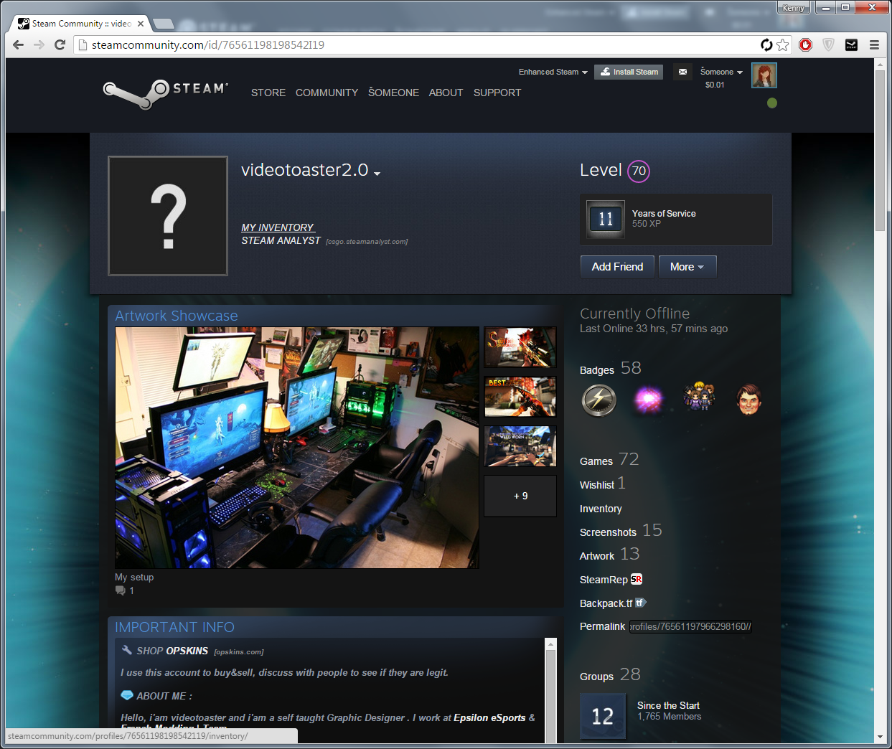Click the lightning bolt badge icon
892x749 pixels.
coord(599,400)
